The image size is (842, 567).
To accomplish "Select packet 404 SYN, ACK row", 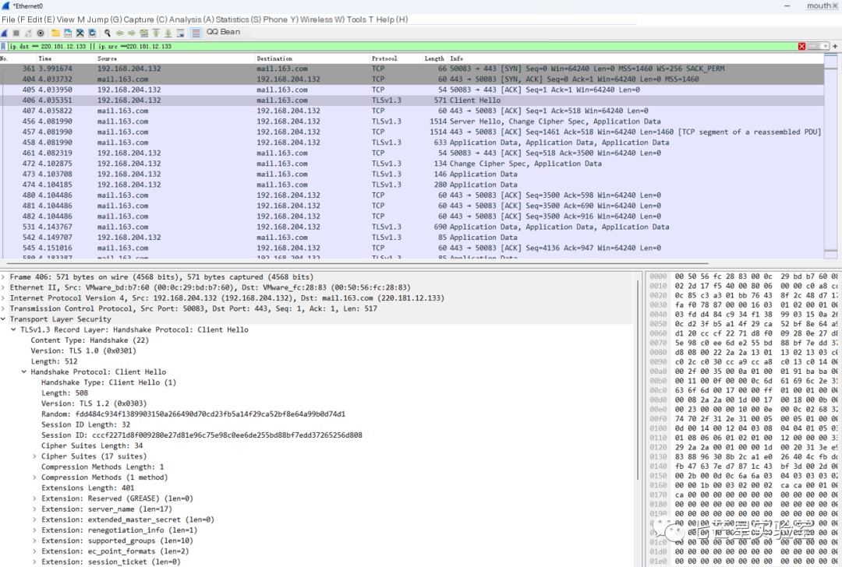I will (x=412, y=79).
